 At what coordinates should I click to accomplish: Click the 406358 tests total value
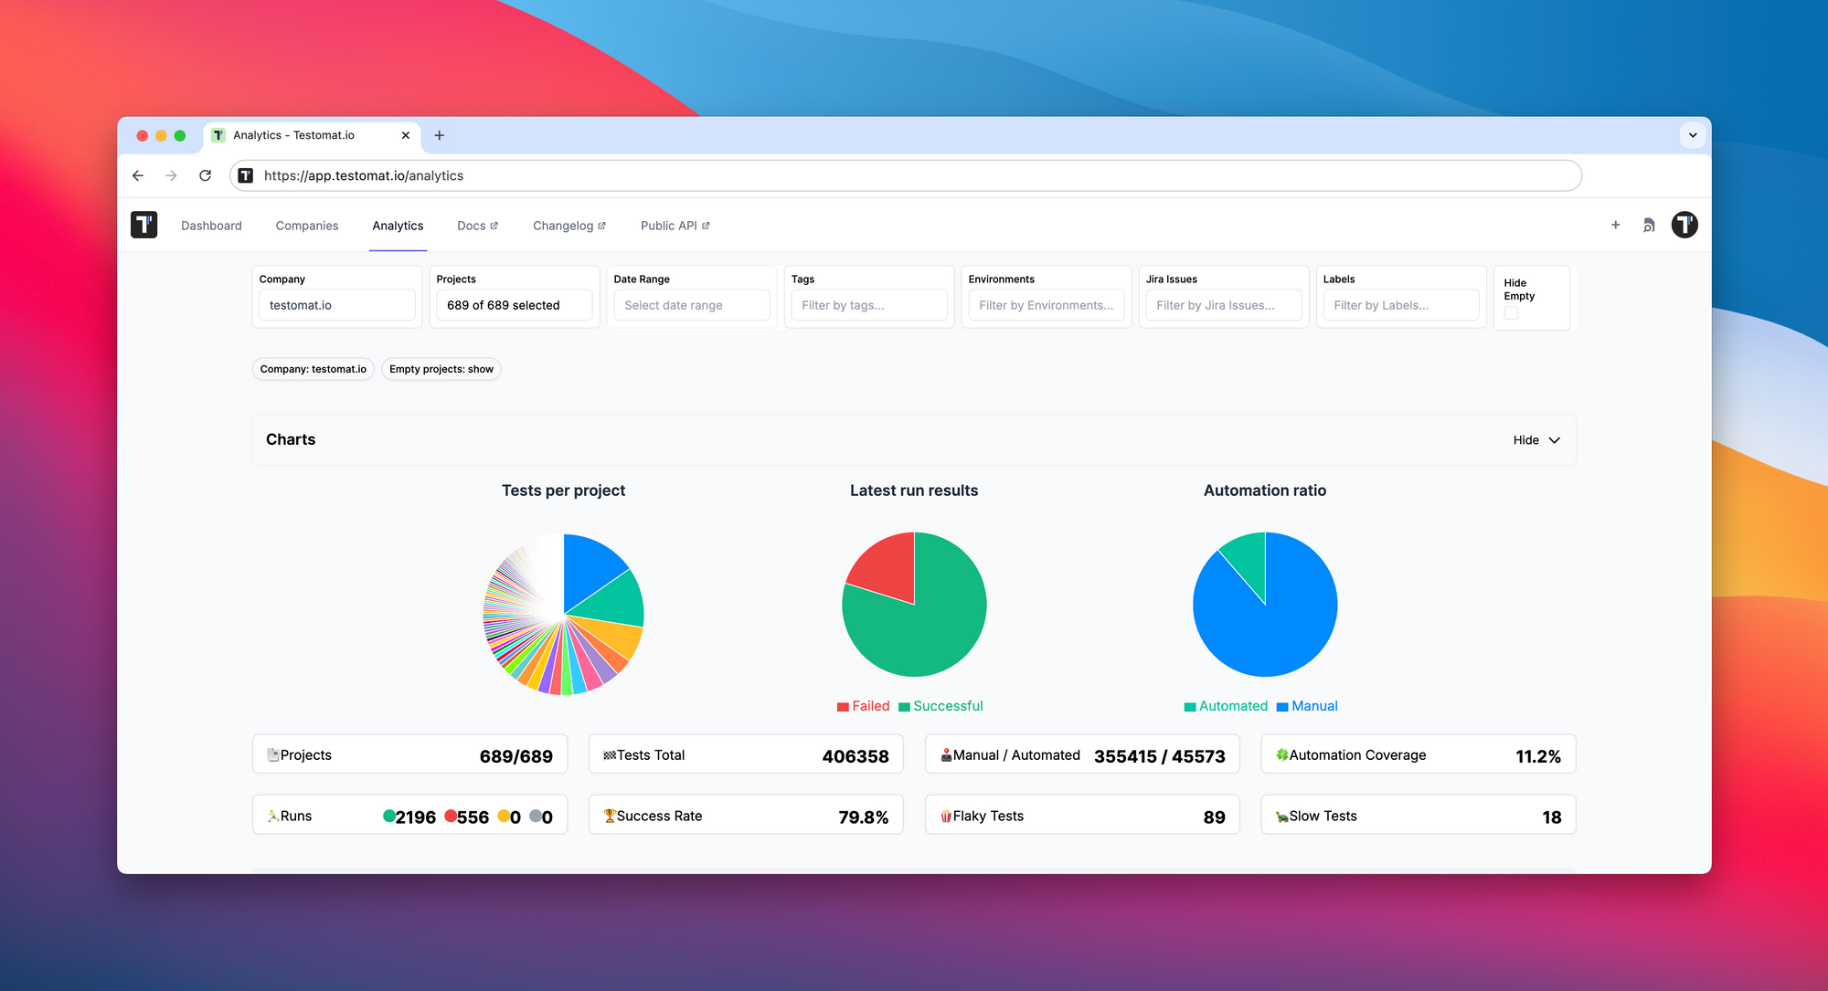(x=856, y=756)
